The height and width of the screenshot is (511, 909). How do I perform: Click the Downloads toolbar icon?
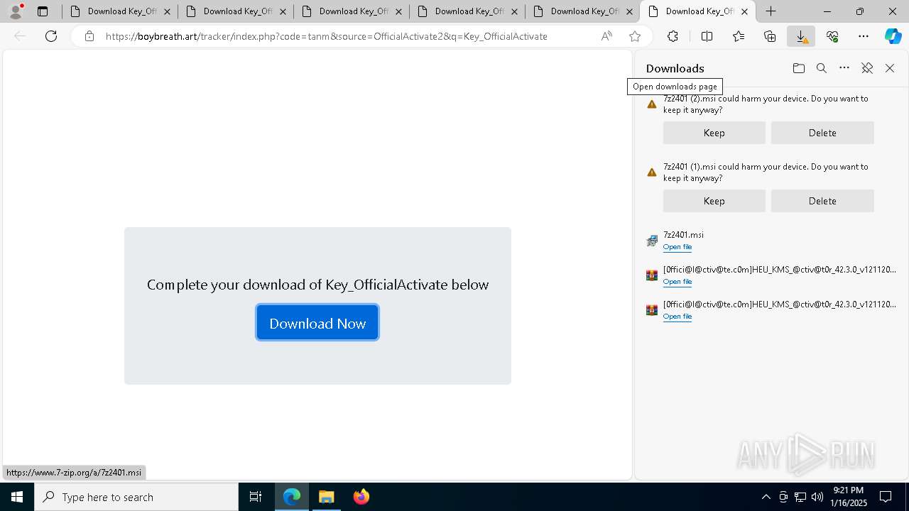click(x=801, y=36)
